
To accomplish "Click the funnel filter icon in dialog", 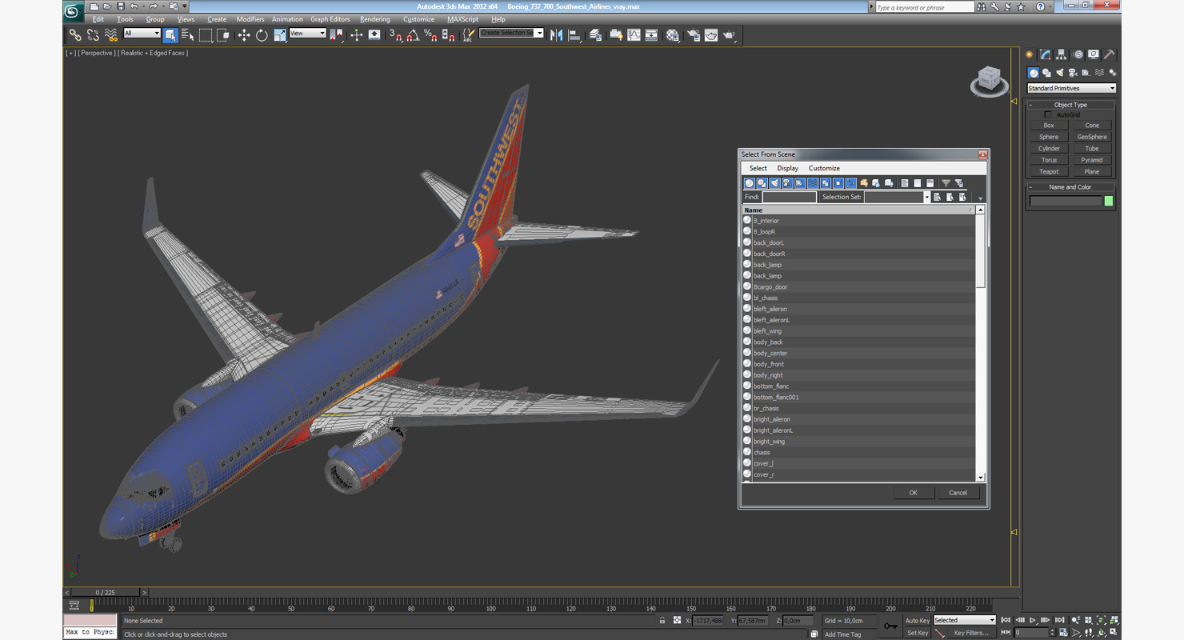I will [946, 183].
